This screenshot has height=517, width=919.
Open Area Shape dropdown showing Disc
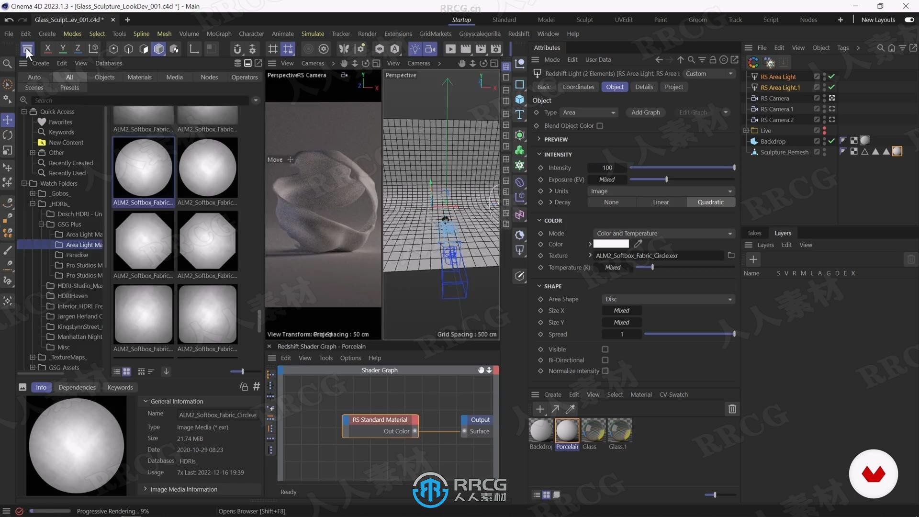coord(668,299)
